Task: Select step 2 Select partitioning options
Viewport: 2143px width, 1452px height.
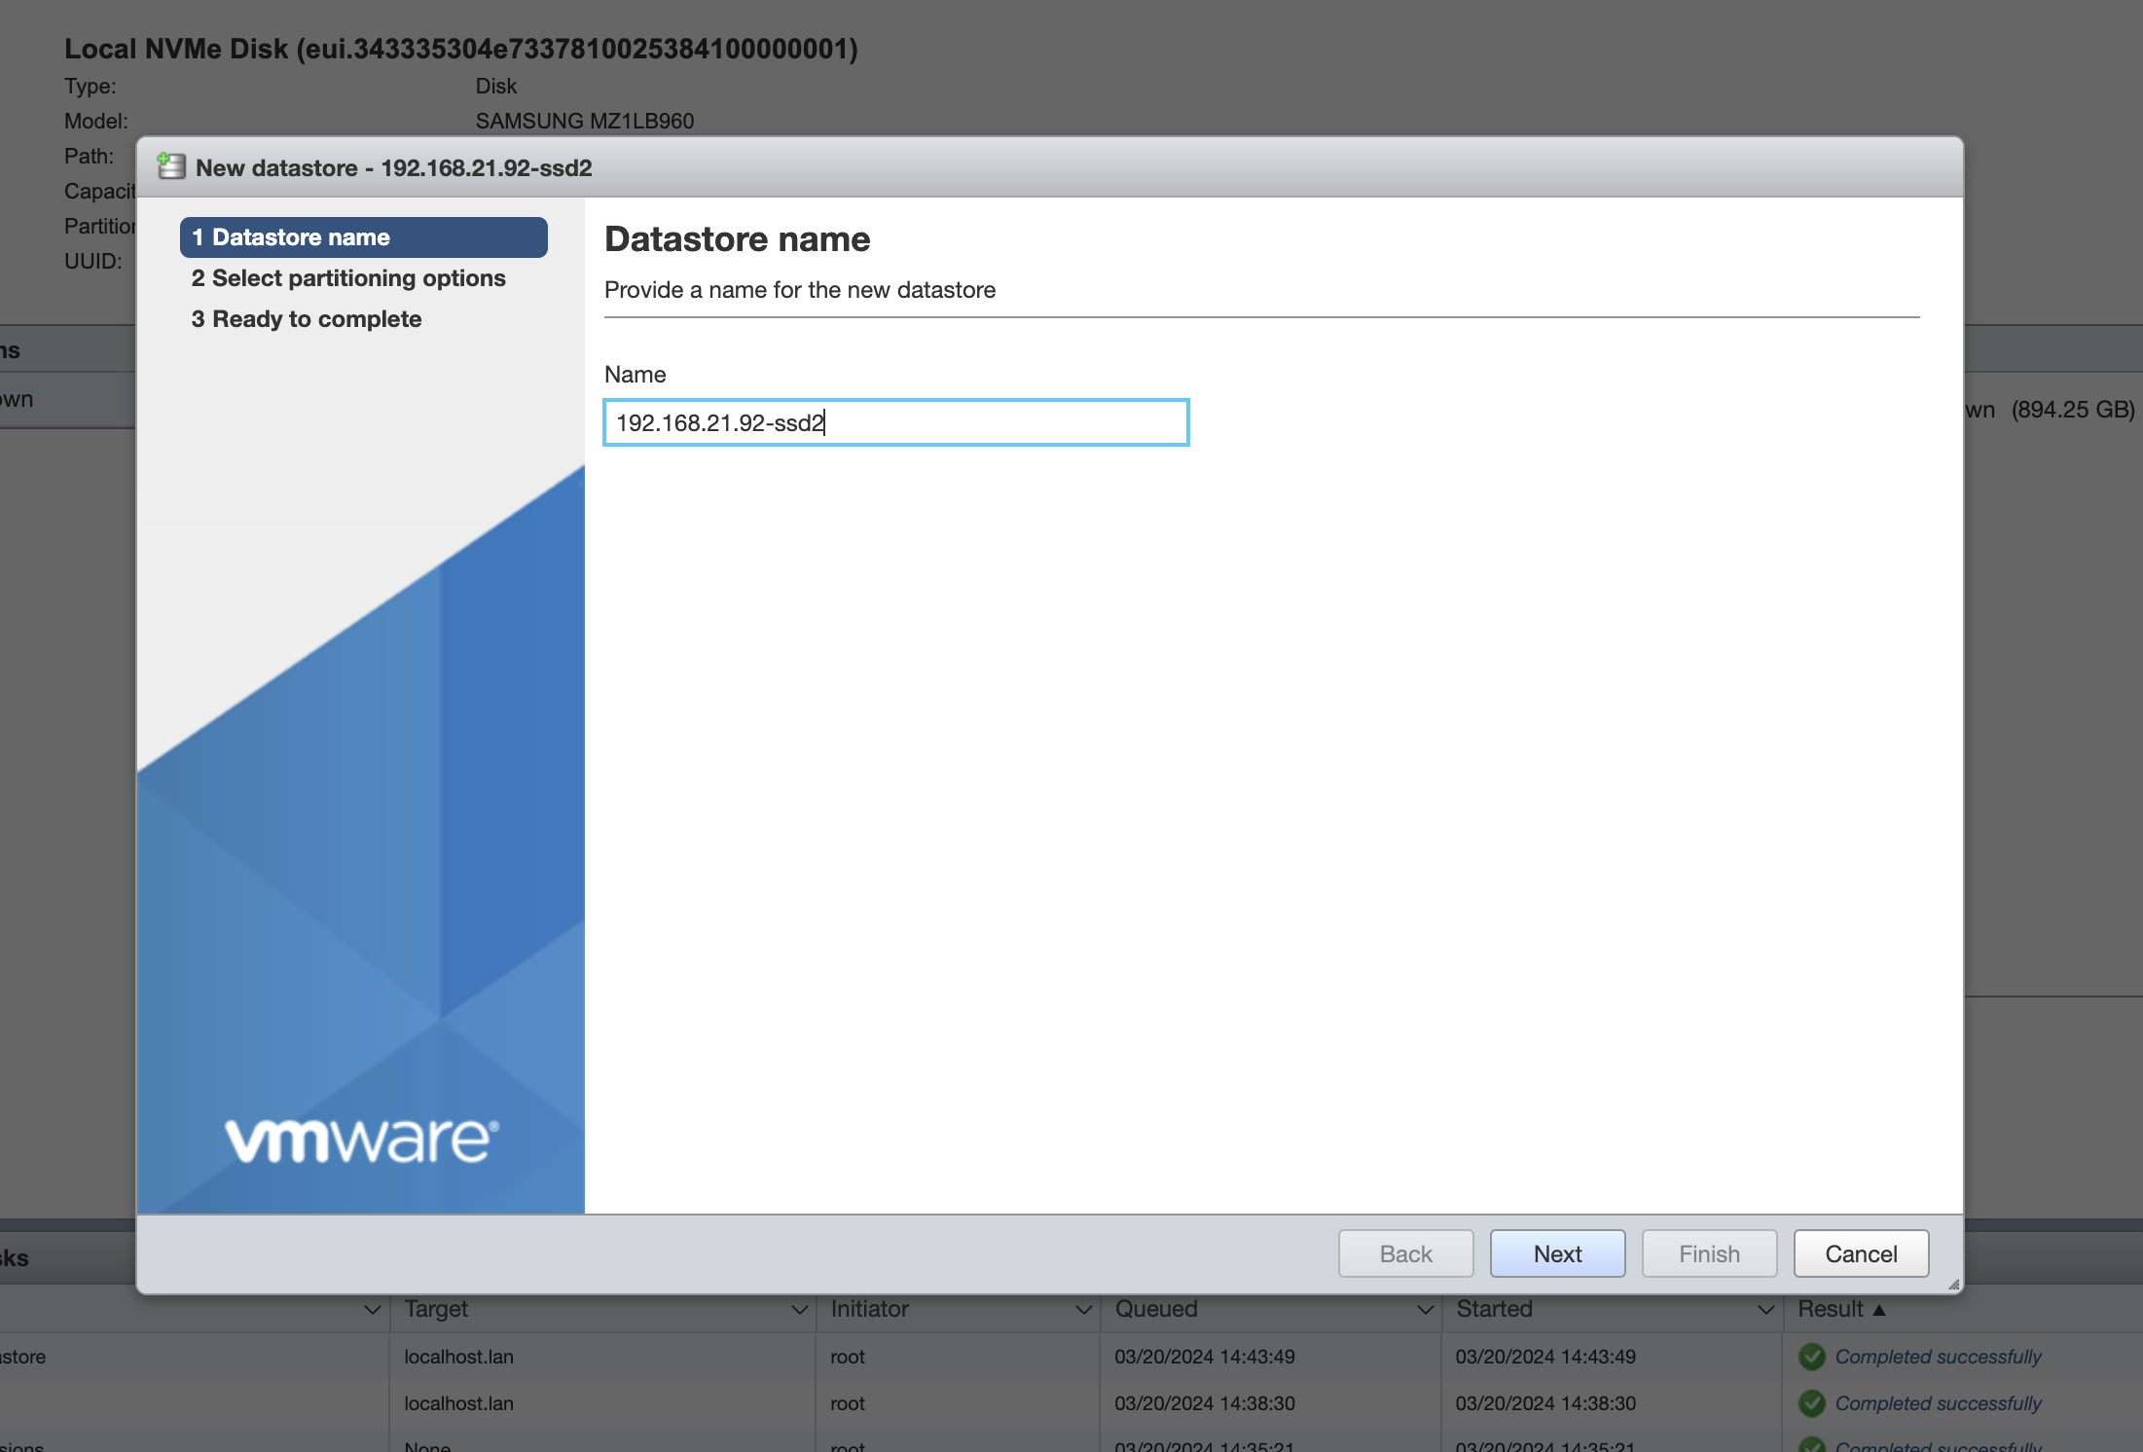Action: pyautogui.click(x=348, y=278)
